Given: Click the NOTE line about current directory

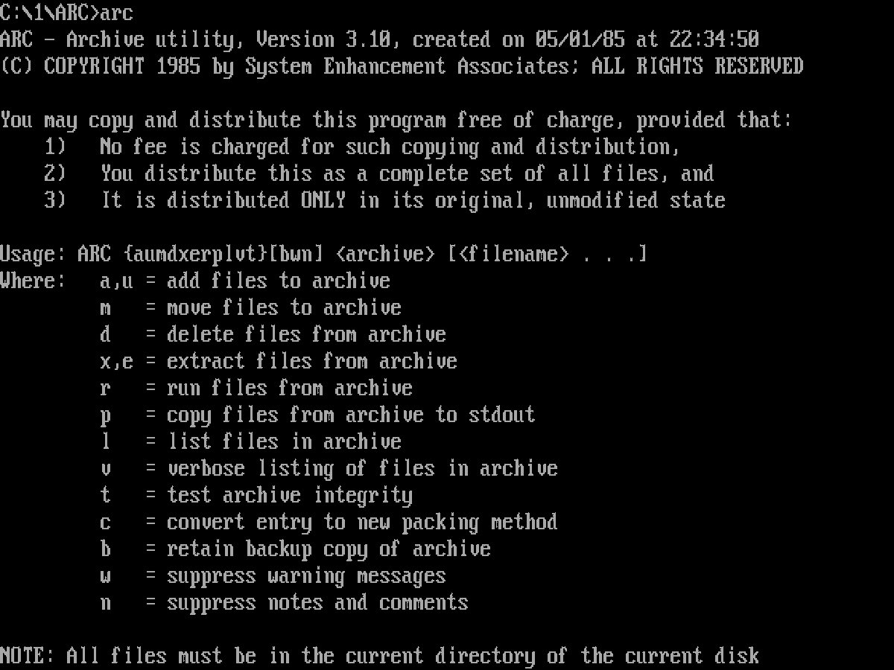Looking at the screenshot, I should [x=379, y=656].
